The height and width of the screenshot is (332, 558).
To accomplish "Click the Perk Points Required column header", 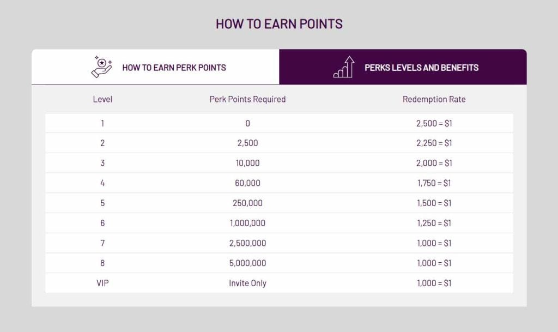I will click(x=247, y=99).
